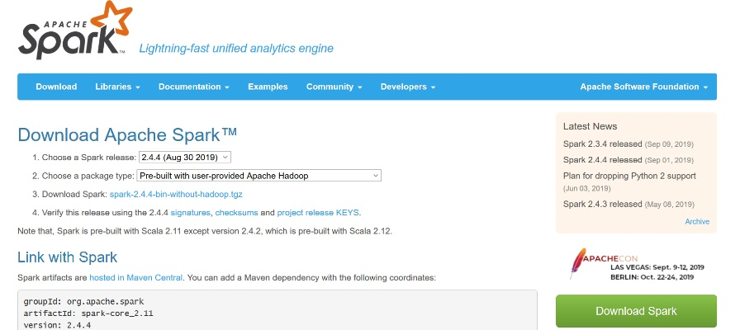Open the Community dropdown menu

[334, 87]
